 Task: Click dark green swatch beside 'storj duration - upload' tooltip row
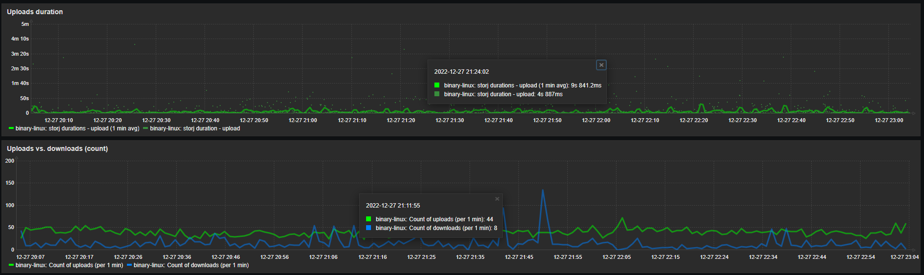(437, 94)
